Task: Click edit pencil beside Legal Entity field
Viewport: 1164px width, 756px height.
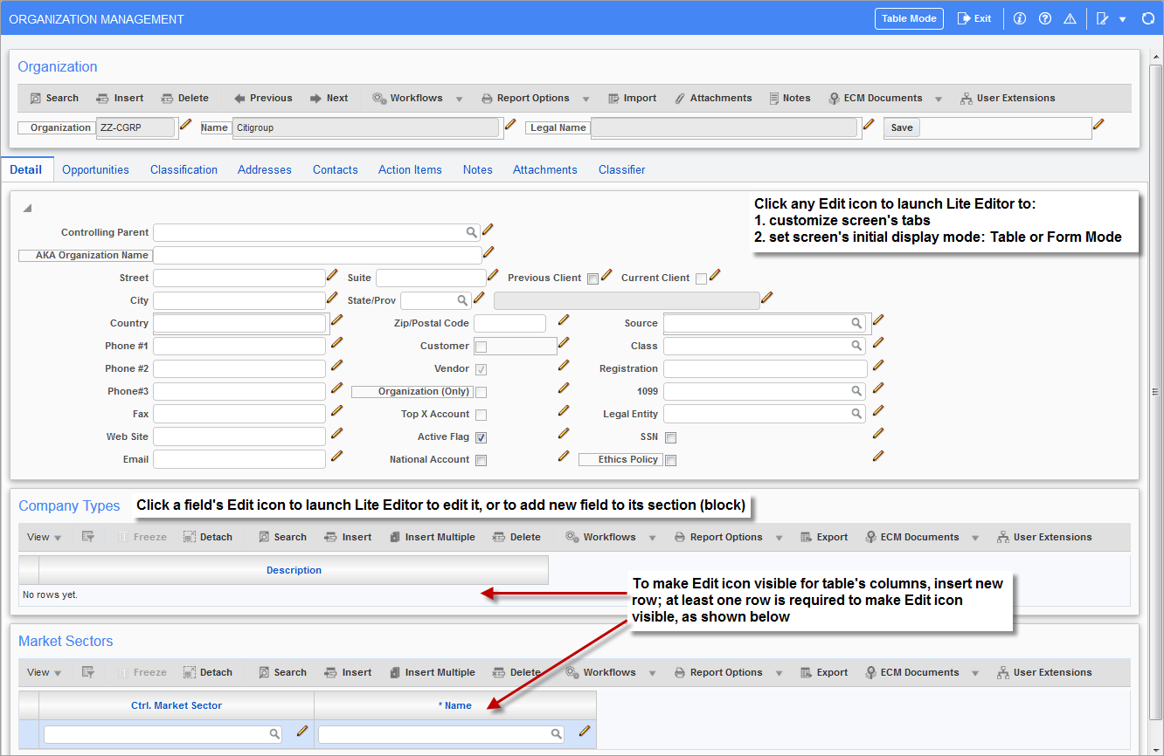Action: pos(878,411)
